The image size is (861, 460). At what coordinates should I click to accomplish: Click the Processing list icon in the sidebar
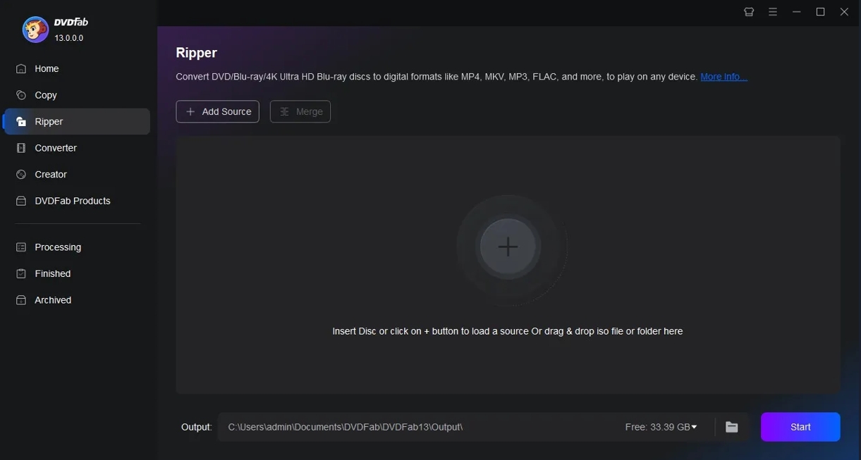point(21,247)
